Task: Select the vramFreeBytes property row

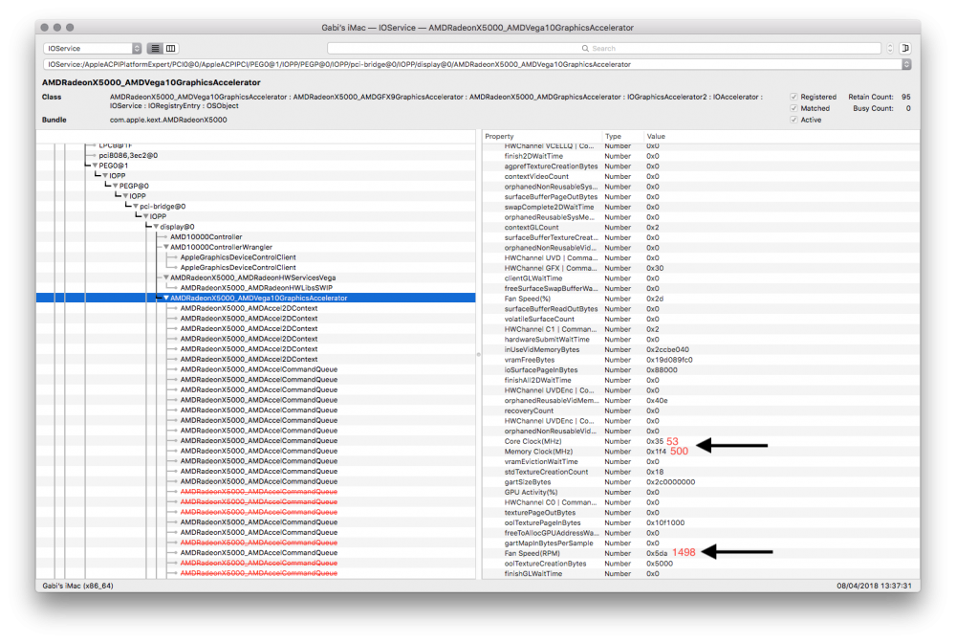Action: (701, 360)
